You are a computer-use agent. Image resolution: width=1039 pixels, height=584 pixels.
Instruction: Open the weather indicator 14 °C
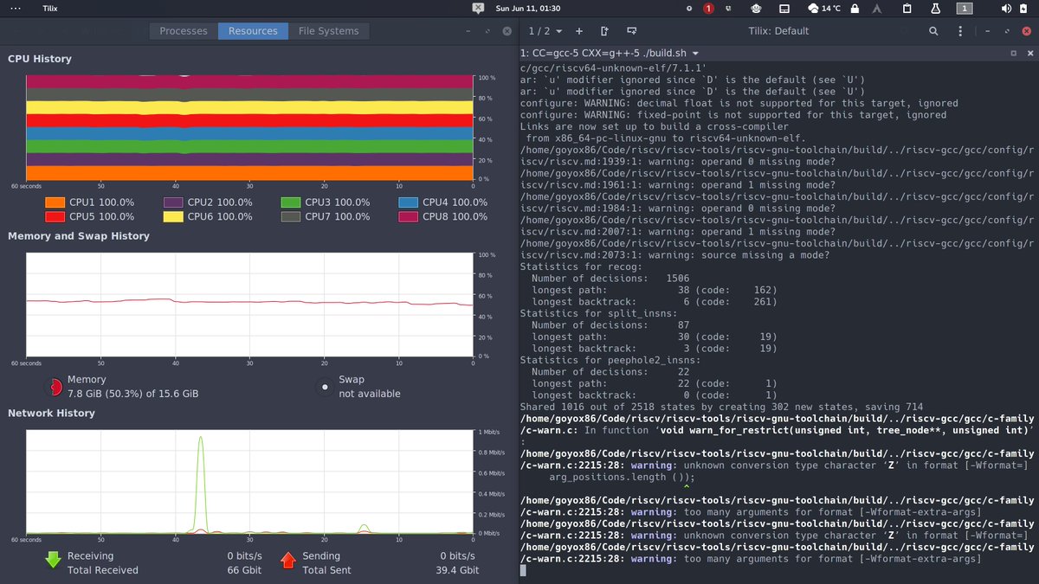point(823,8)
